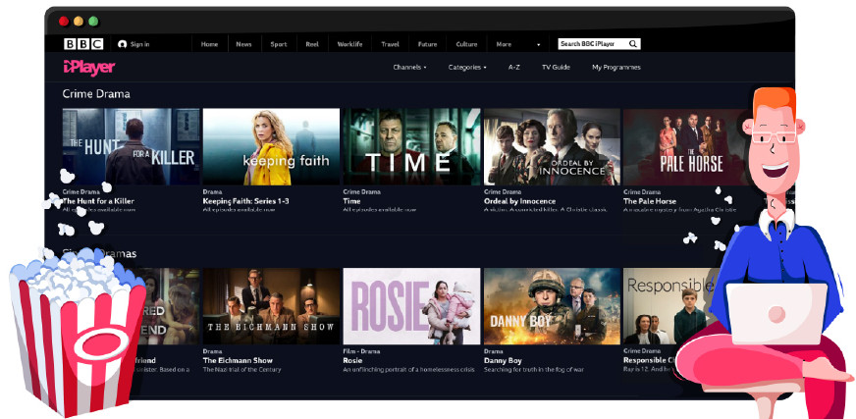
Task: Click the search magnifier icon
Action: click(633, 44)
